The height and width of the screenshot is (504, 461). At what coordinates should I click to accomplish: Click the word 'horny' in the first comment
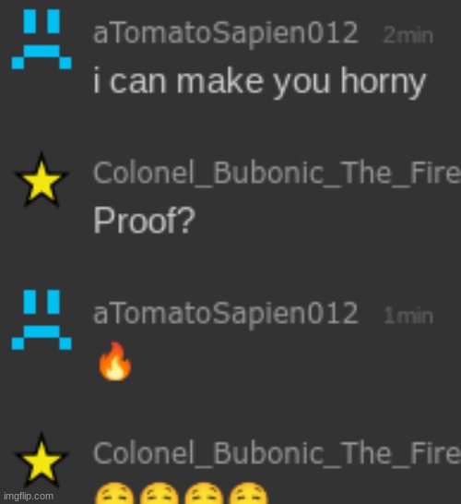click(x=383, y=82)
